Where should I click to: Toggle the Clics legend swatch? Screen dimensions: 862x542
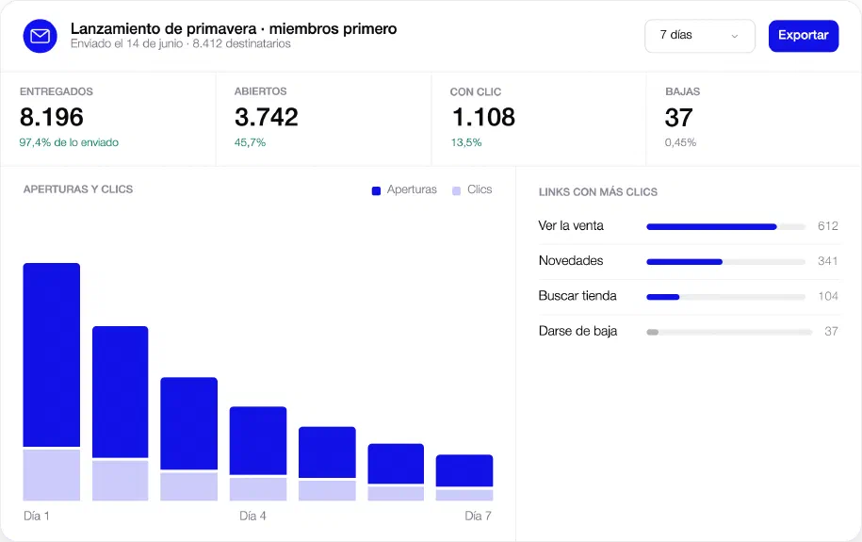[x=456, y=191]
